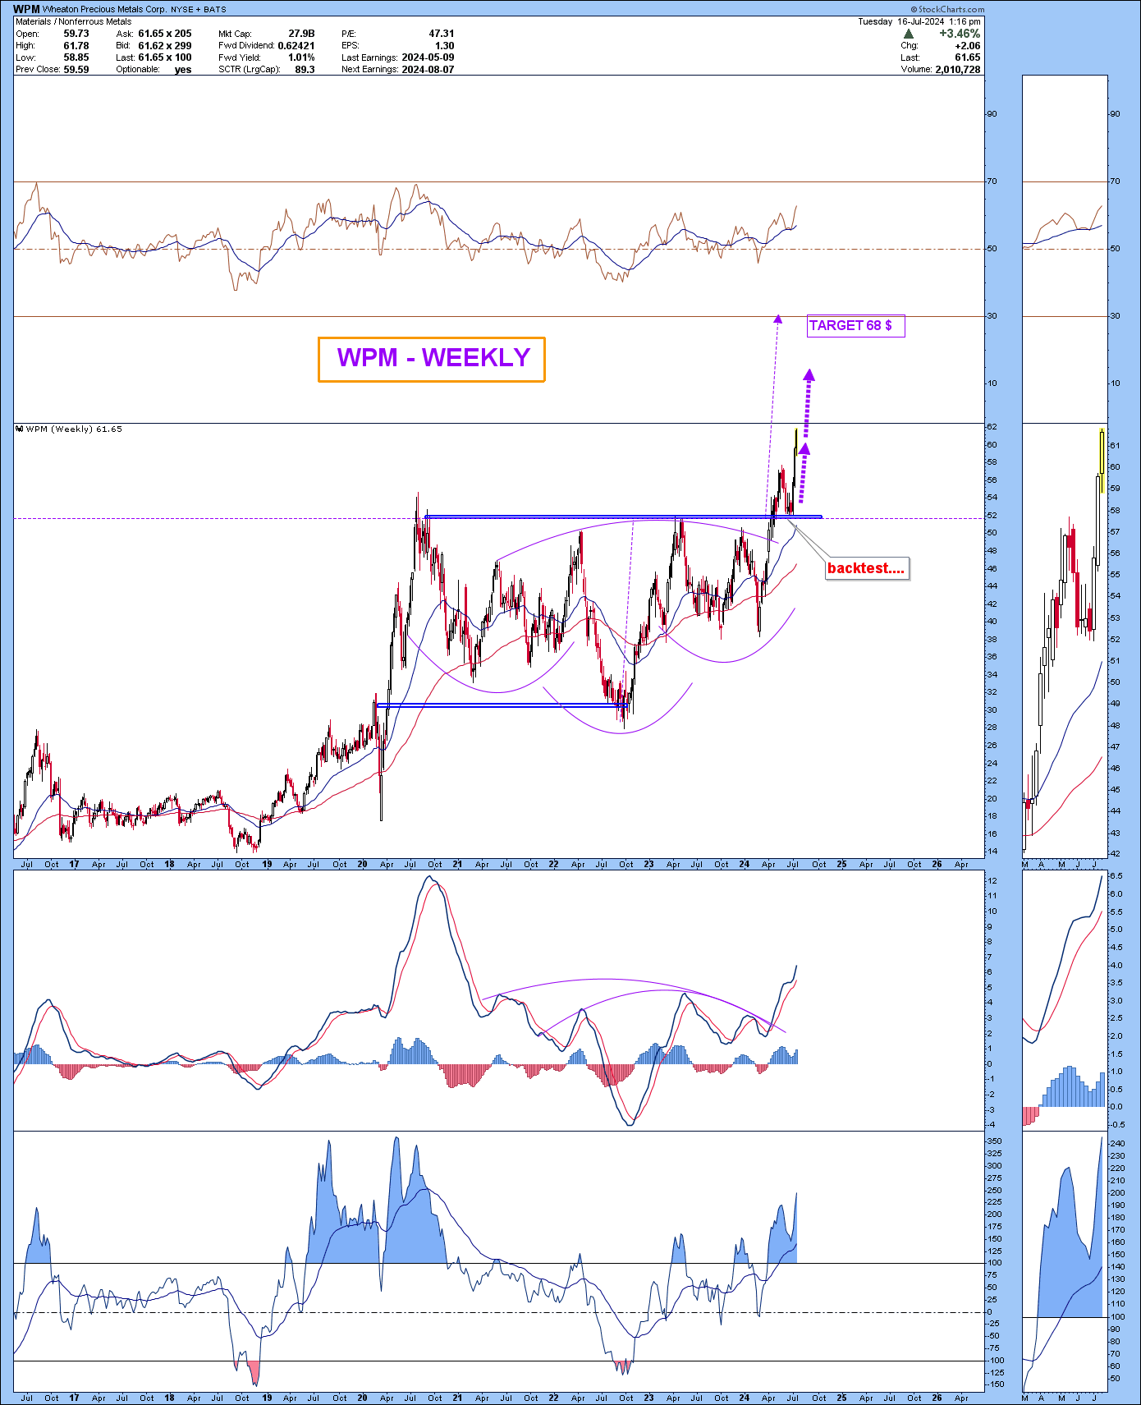The height and width of the screenshot is (1405, 1141).
Task: Click the red 'backtest....' callout label
Action: click(866, 568)
